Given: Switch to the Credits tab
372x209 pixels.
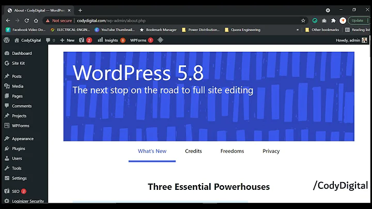Looking at the screenshot, I should coord(193,151).
